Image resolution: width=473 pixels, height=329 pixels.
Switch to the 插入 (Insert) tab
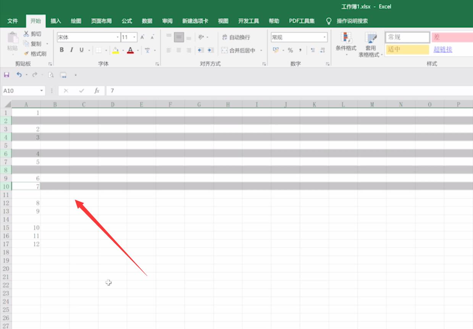coord(56,21)
